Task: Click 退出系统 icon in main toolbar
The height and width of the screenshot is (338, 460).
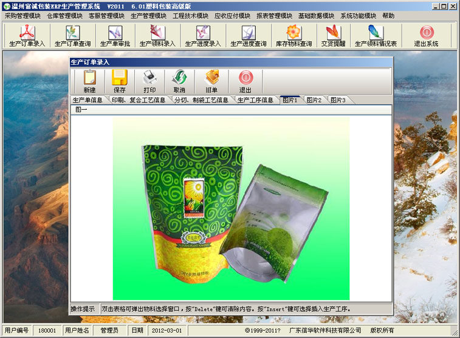Action: (x=426, y=36)
